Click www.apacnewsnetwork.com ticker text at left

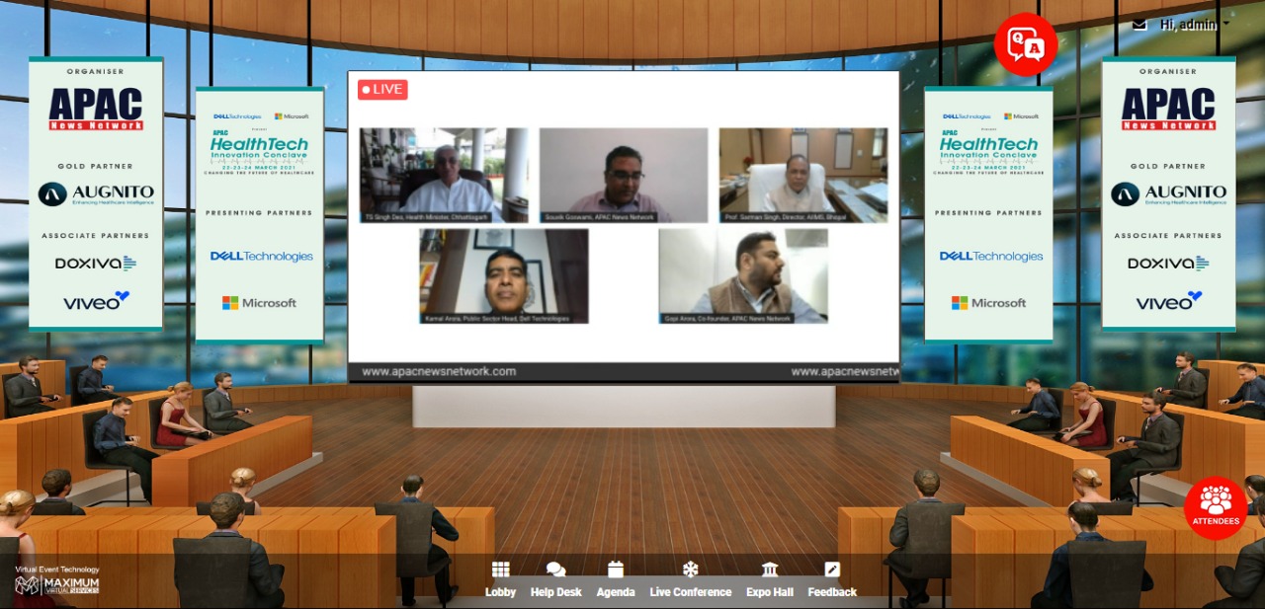[439, 372]
